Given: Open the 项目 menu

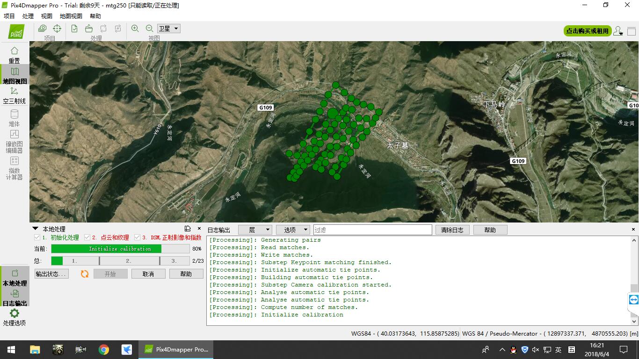Looking at the screenshot, I should point(9,16).
